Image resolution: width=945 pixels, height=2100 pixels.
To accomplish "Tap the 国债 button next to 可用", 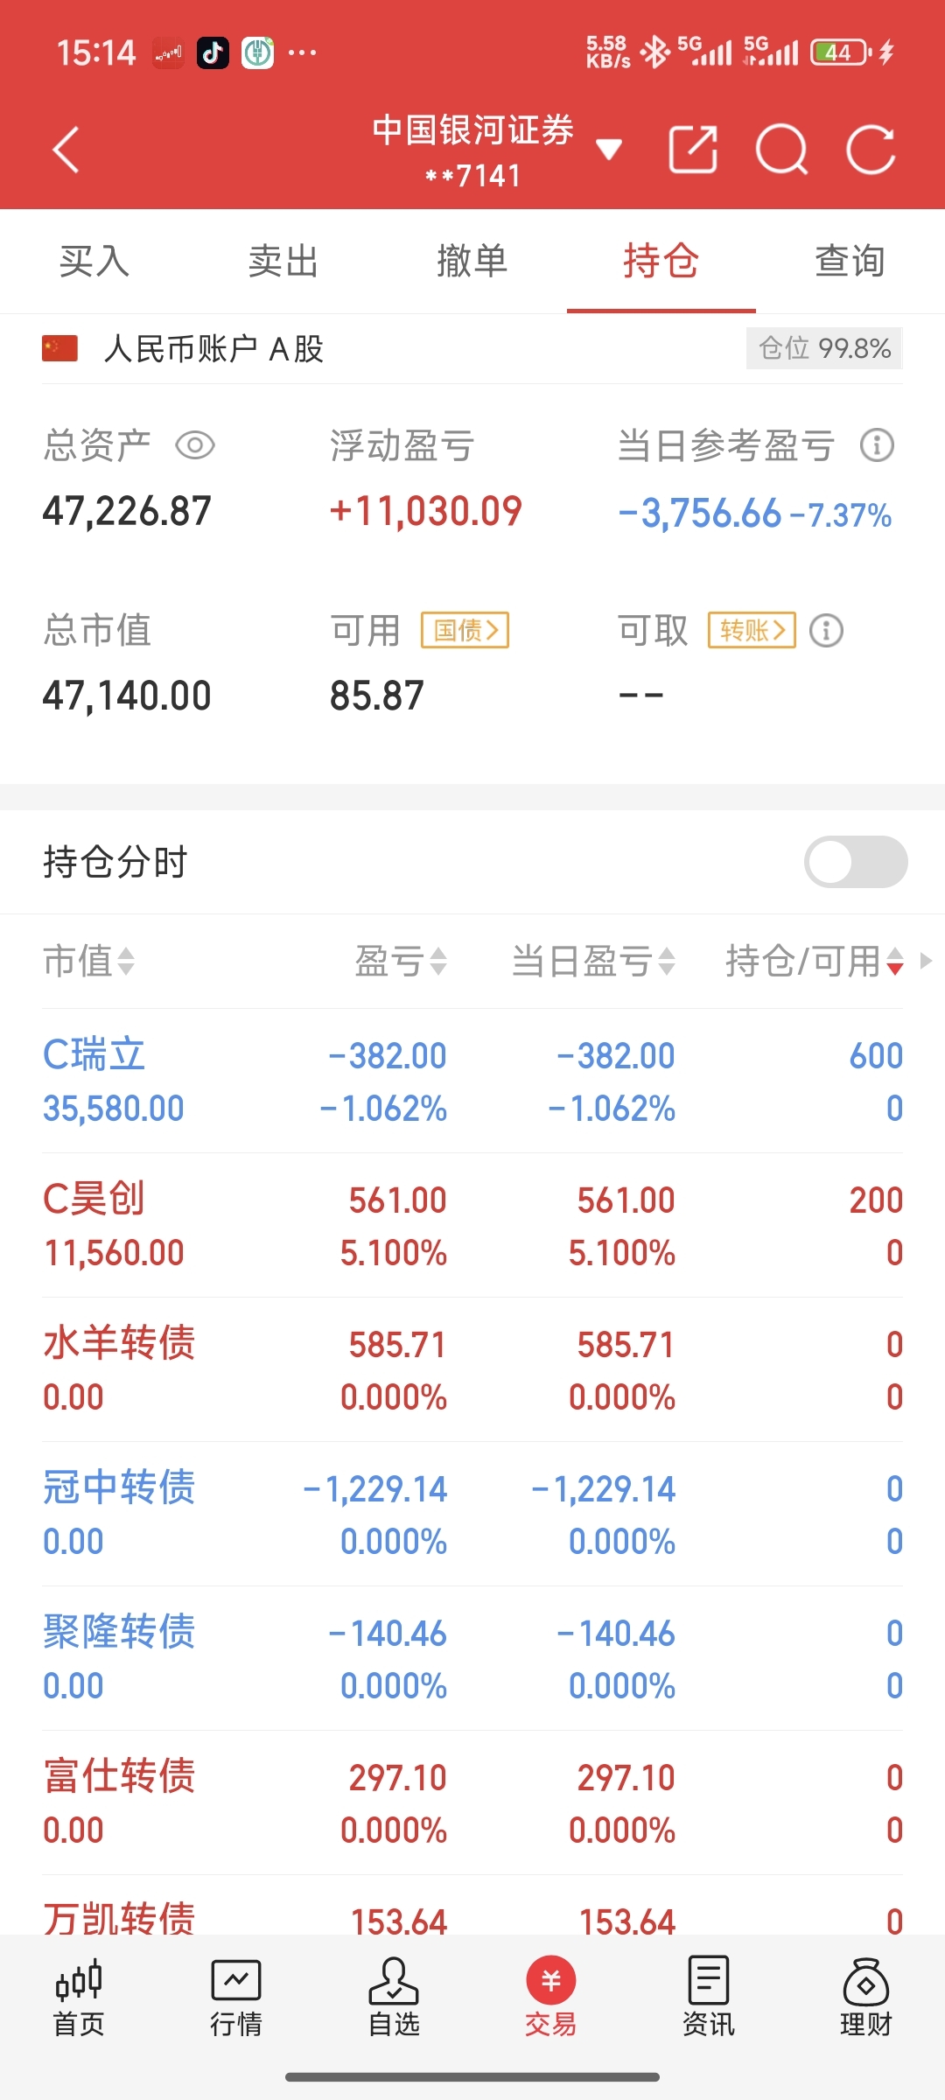I will (465, 630).
